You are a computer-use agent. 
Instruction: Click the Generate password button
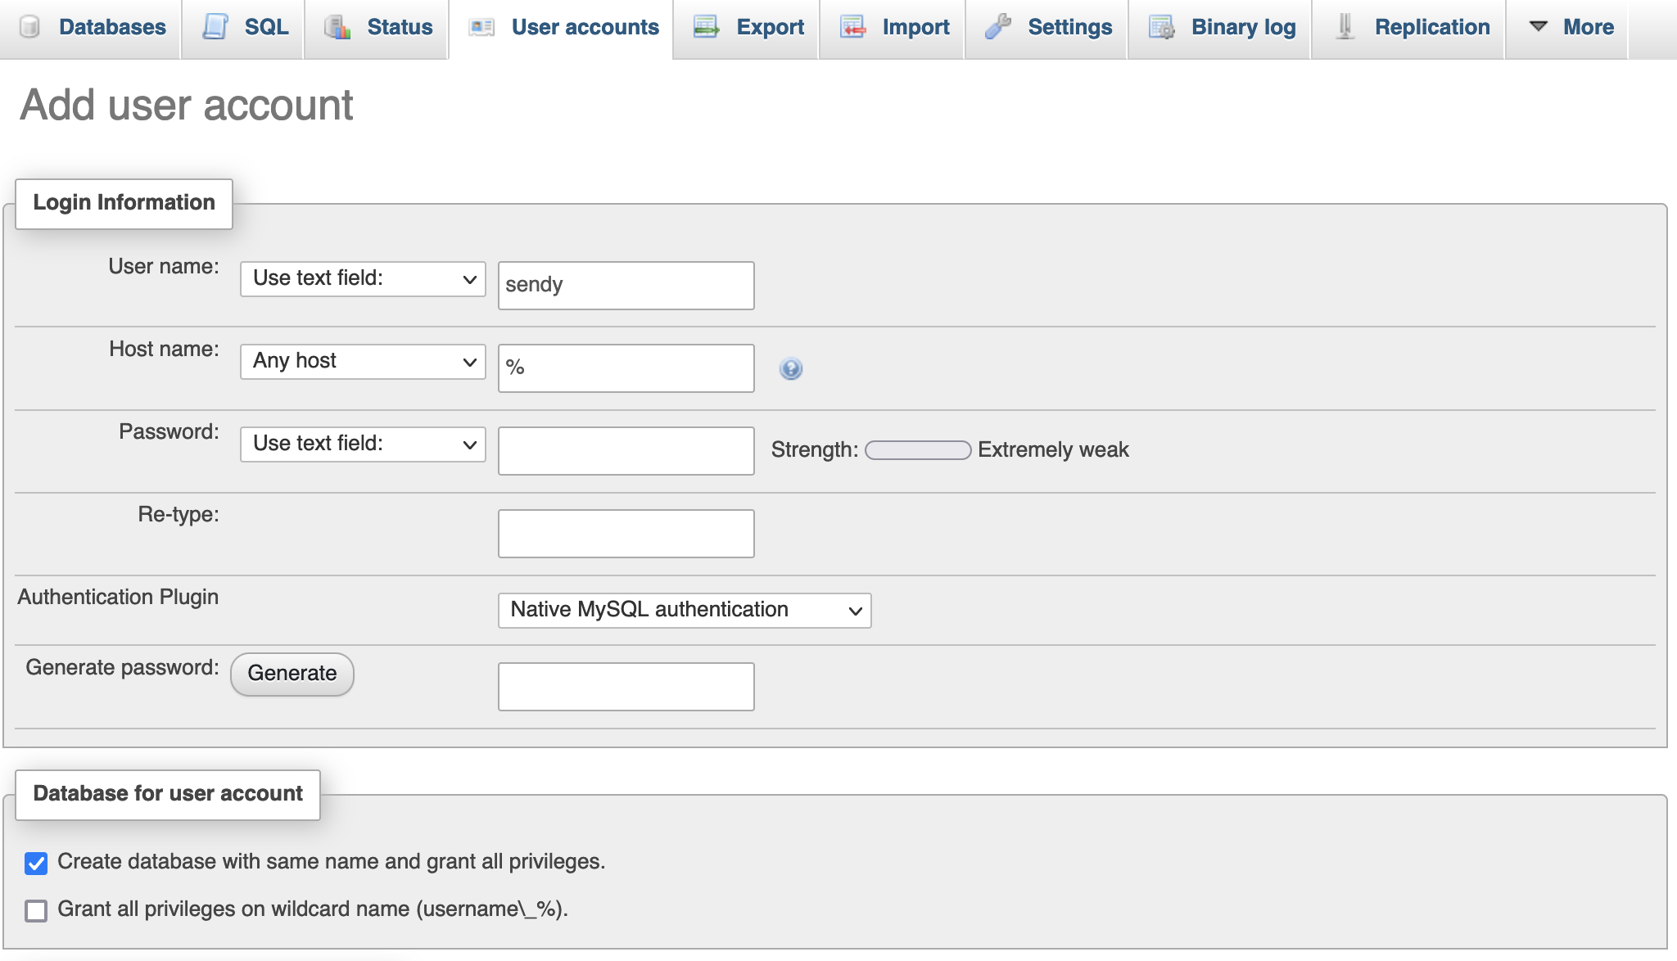click(x=292, y=674)
